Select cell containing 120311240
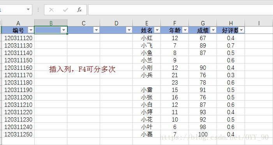273x145 pixels. 18,127
